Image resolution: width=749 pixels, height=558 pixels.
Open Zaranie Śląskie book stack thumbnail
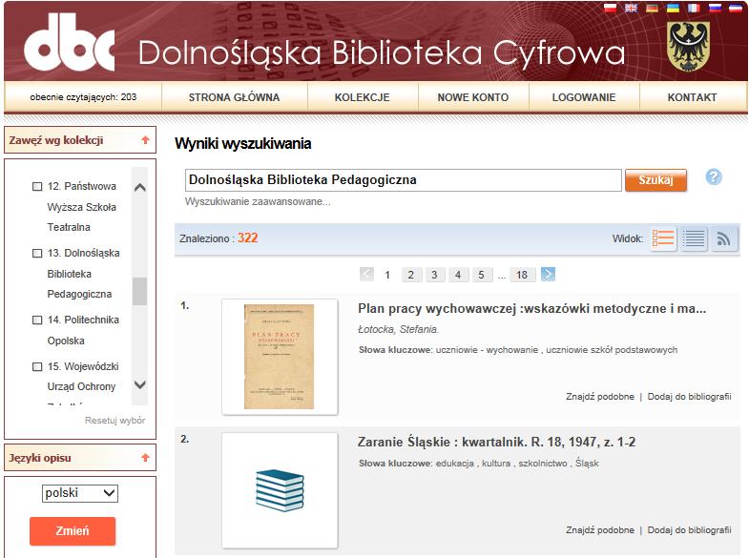click(280, 490)
